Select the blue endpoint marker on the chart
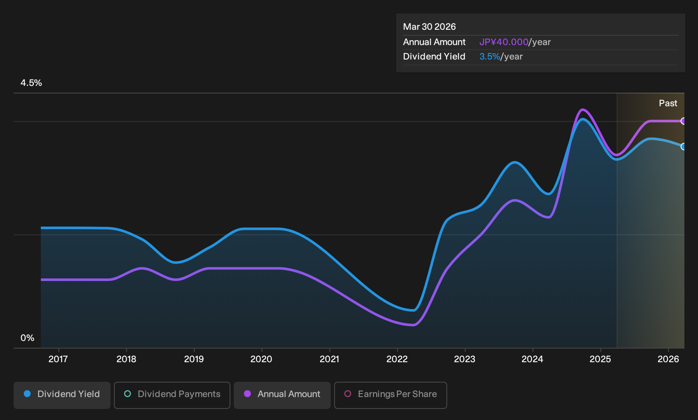Screen dimensions: 698x420 (683, 147)
